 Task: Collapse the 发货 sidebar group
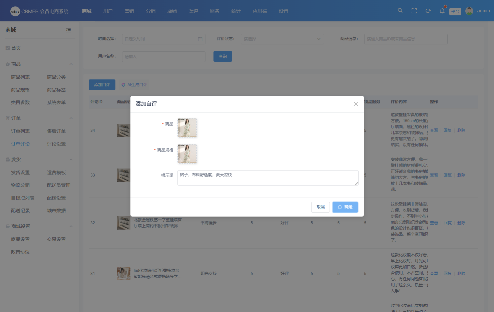(x=71, y=160)
